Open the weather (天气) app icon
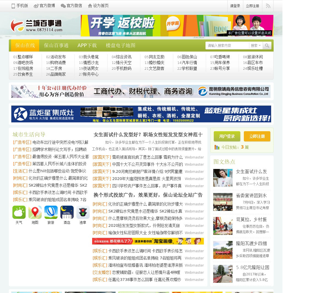The height and width of the screenshot is (293, 331). tap(19, 212)
